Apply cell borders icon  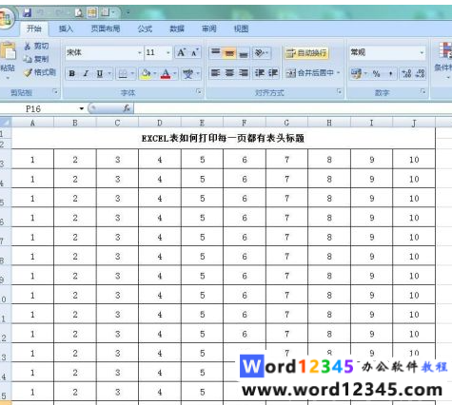click(123, 74)
